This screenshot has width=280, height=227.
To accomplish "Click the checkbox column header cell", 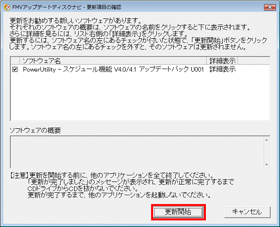I will pos(15,61).
